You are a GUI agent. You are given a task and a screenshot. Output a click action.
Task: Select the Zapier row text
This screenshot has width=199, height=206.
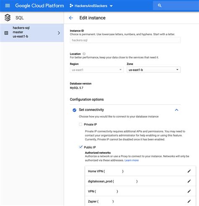click(101, 201)
